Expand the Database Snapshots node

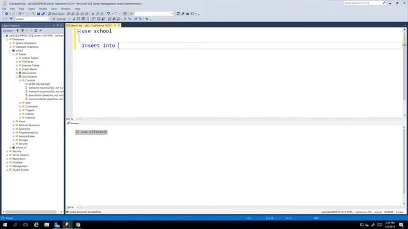tap(10, 47)
